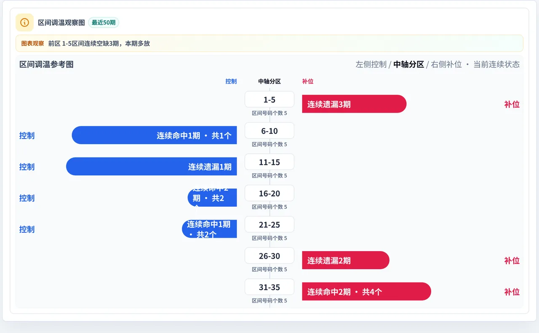Screen dimensions: 539x333
Task: Click the blue bar 连续遗漏1期
Action: pyautogui.click(x=152, y=166)
